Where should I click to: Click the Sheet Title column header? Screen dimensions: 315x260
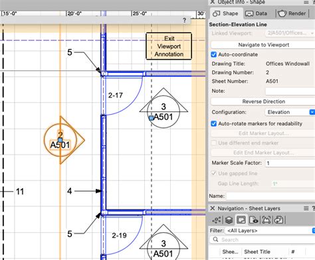coord(257,252)
